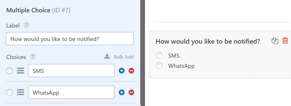Viewport: 291px width, 106px height.
Task: Remove the SMS choice with minus icon
Action: pyautogui.click(x=131, y=71)
